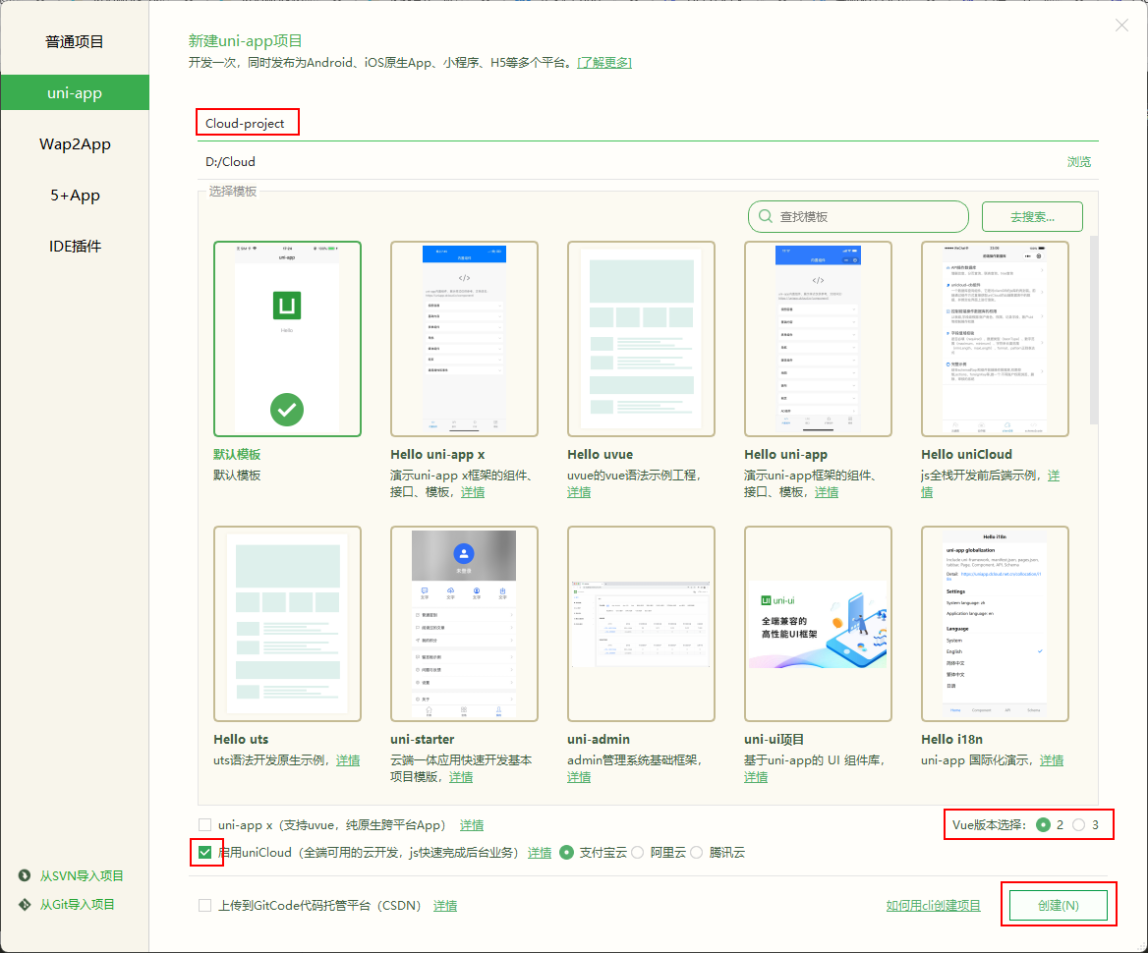Switch to the Wap2App tab
This screenshot has height=953, width=1148.
(x=75, y=144)
